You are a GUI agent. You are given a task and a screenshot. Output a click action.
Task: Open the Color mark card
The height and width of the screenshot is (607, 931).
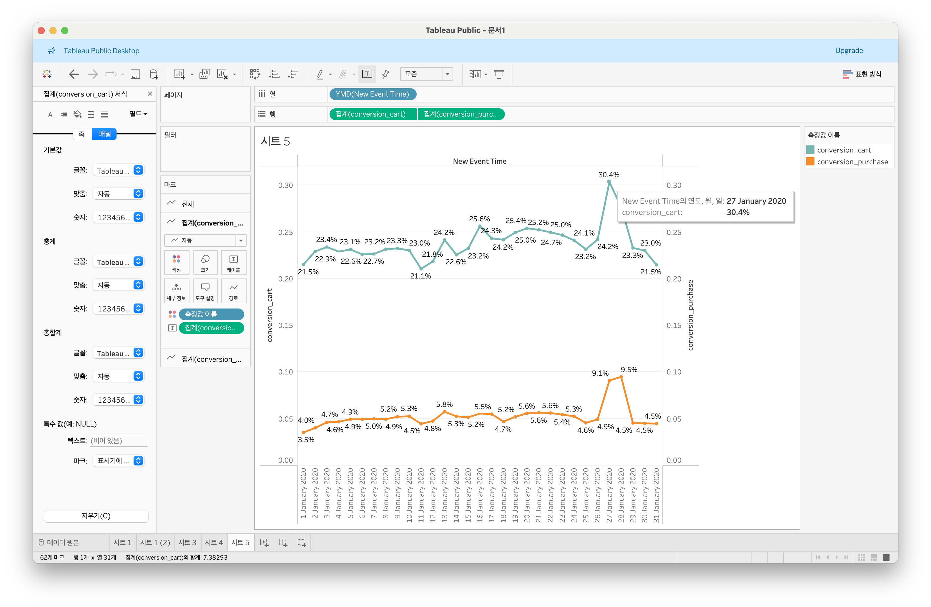pos(177,263)
